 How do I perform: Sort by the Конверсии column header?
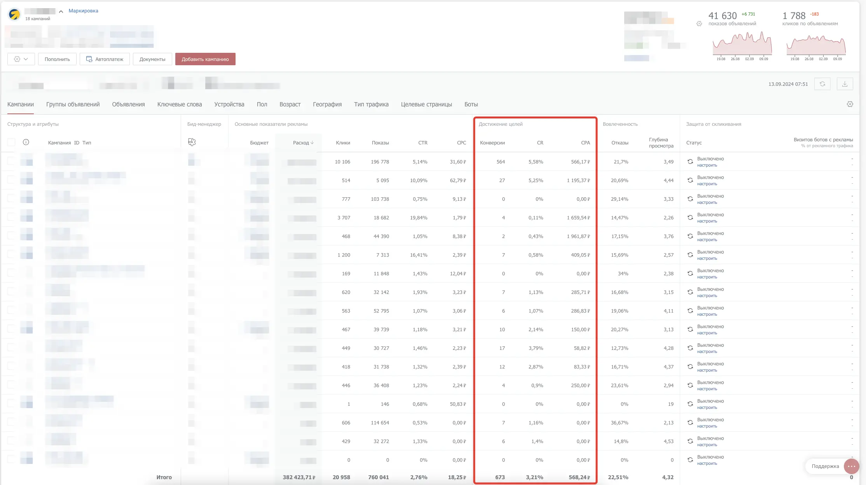[x=492, y=143]
